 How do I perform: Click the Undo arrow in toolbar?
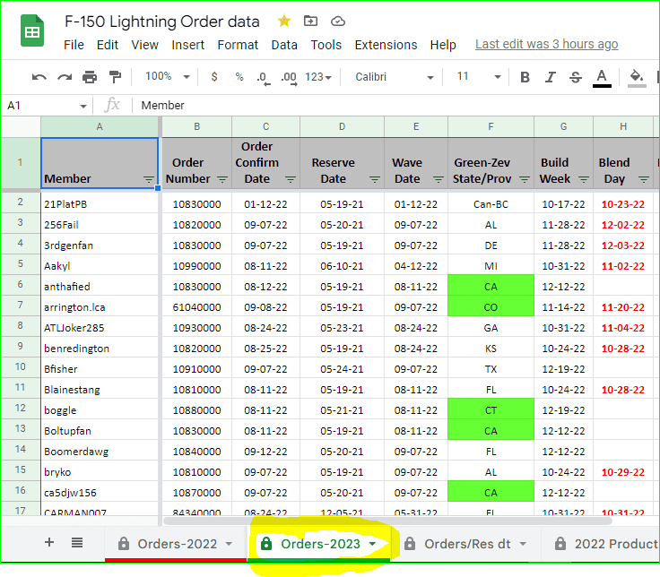click(39, 77)
